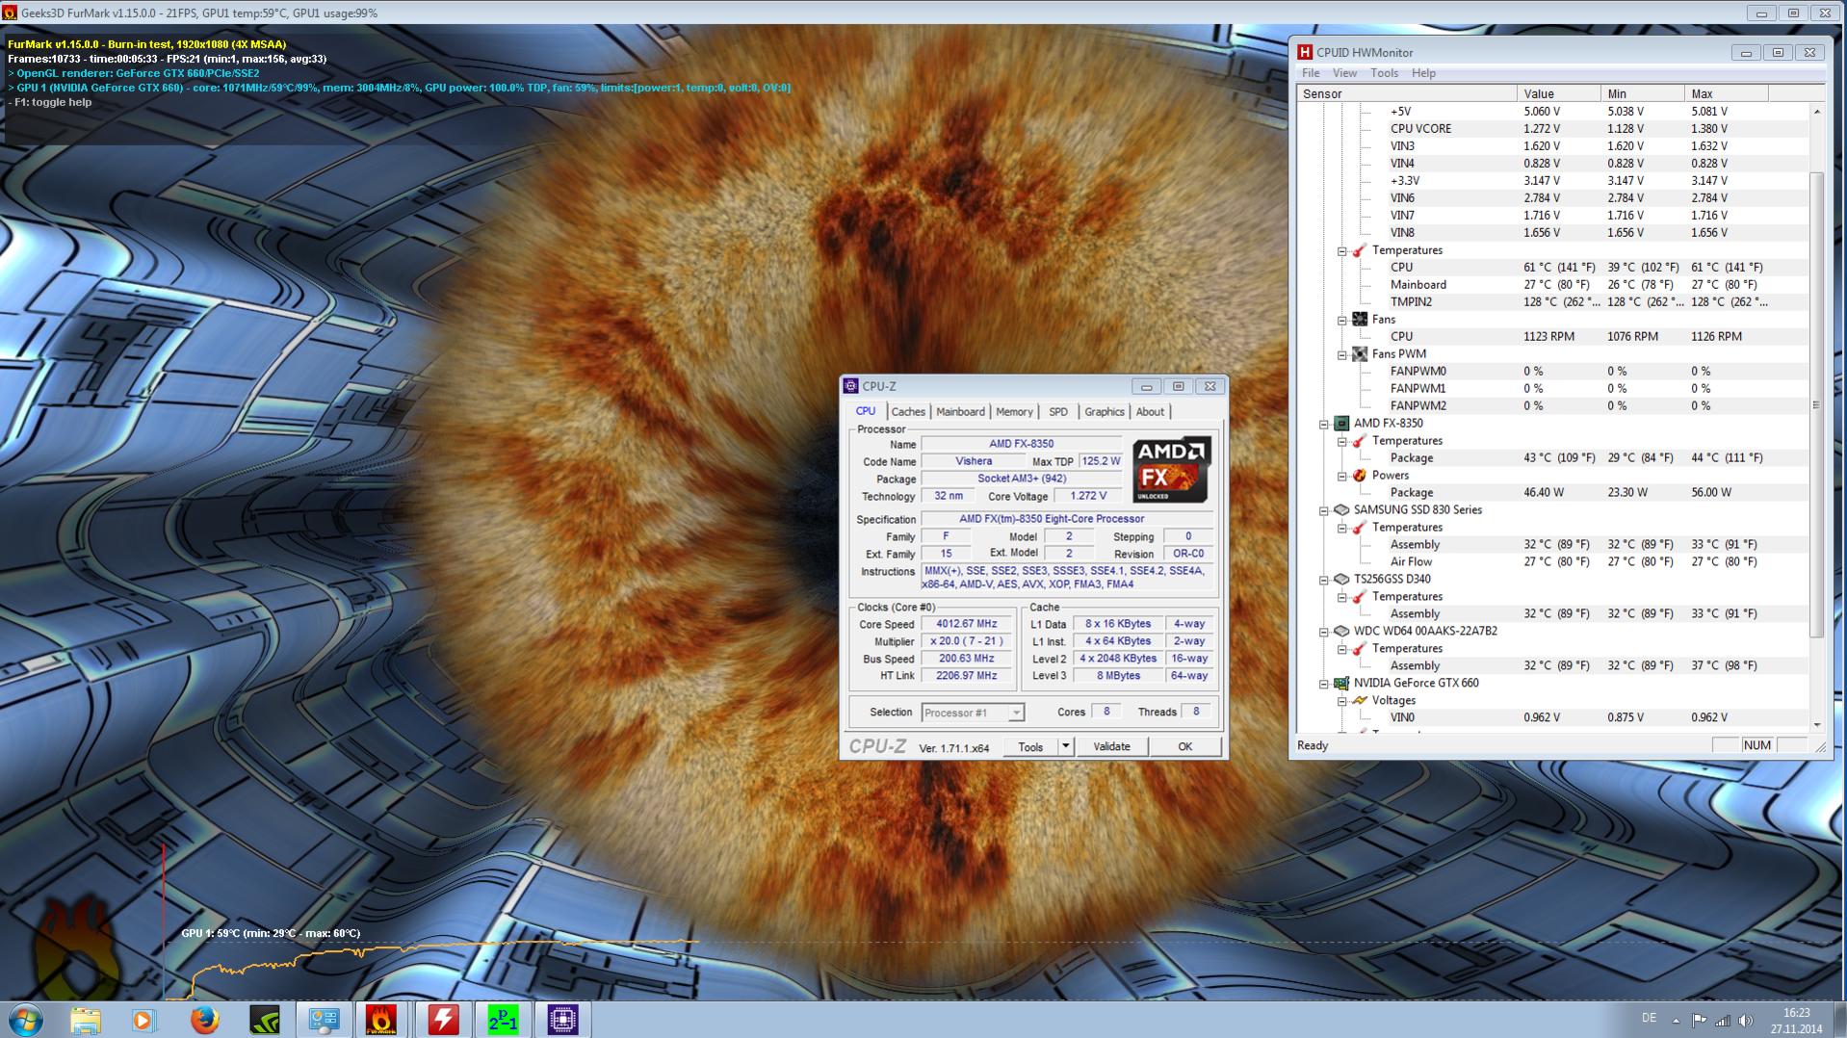The image size is (1847, 1038).
Task: Switch to the Graphics tab in CPU-Z
Action: (1105, 412)
